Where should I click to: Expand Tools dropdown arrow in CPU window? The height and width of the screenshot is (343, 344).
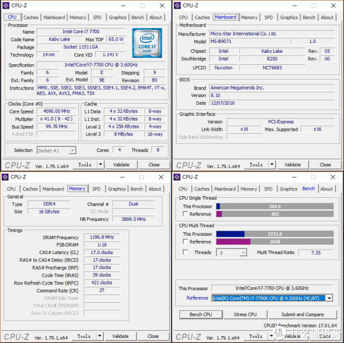click(100, 165)
